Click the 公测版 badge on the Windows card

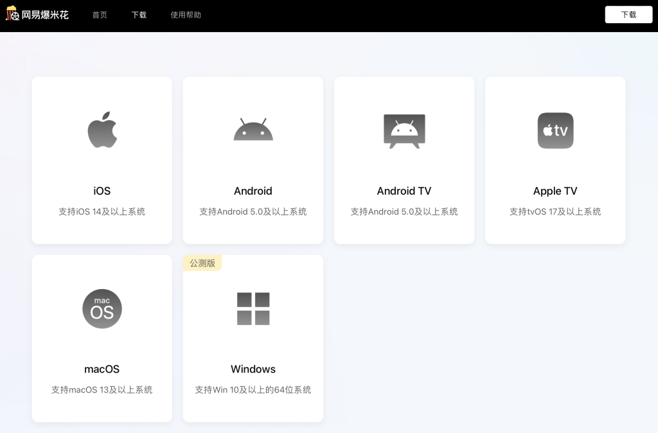[x=202, y=263]
